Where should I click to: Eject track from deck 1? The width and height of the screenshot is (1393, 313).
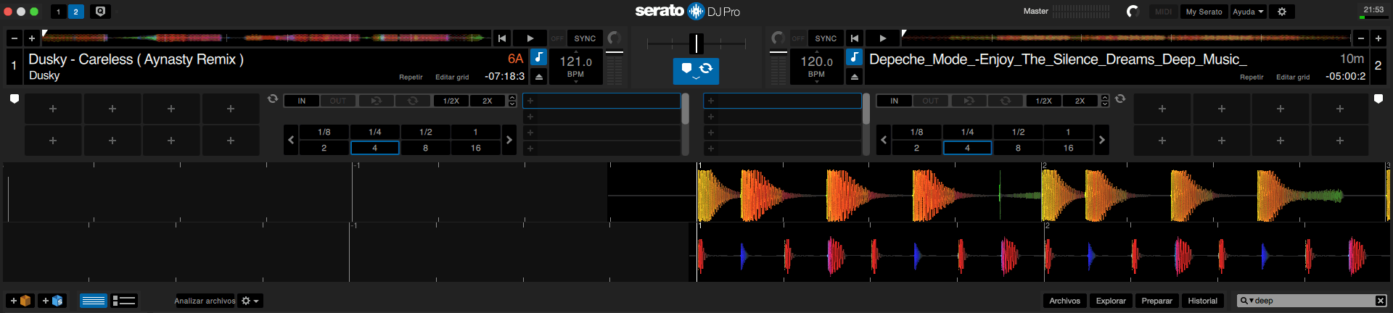click(x=538, y=77)
